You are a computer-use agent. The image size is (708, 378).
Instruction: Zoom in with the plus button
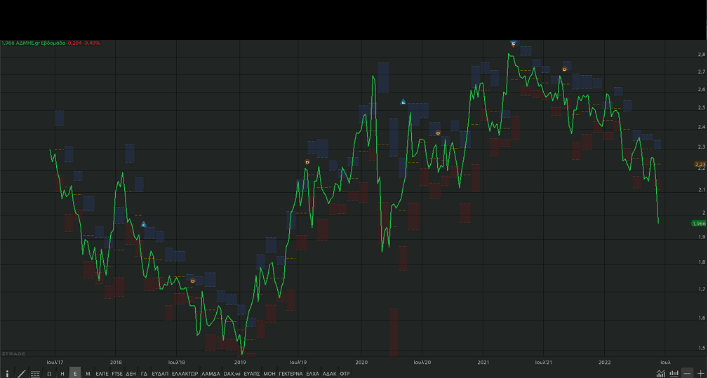tap(701, 373)
